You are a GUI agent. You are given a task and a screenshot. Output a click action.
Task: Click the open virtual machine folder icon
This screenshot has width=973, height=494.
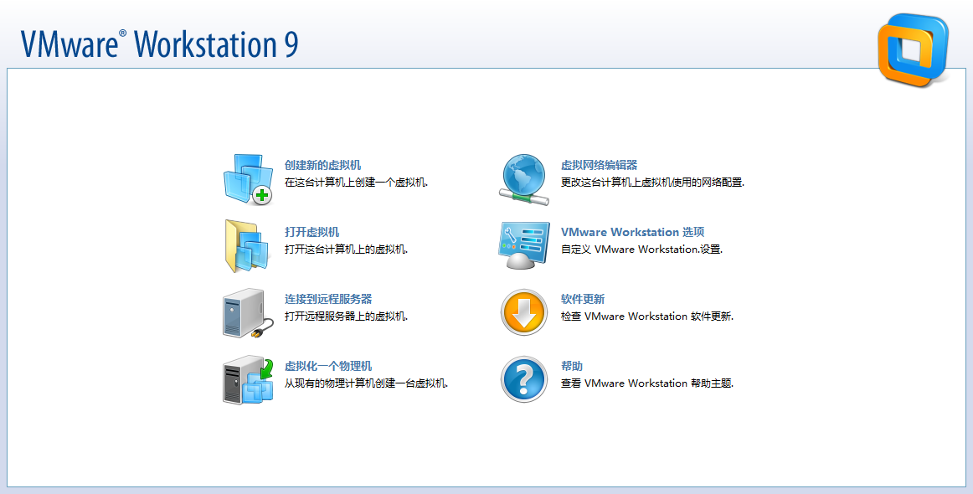point(247,246)
